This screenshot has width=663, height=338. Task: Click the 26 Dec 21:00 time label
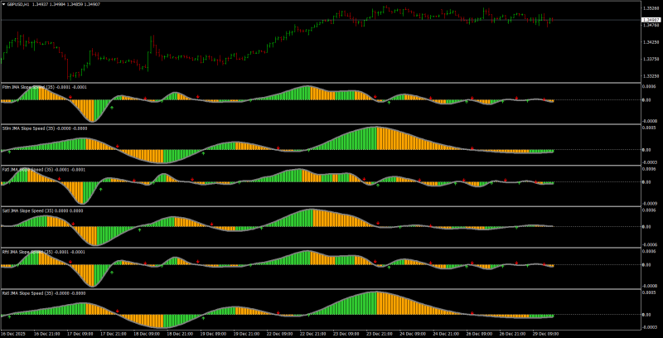pos(512,334)
